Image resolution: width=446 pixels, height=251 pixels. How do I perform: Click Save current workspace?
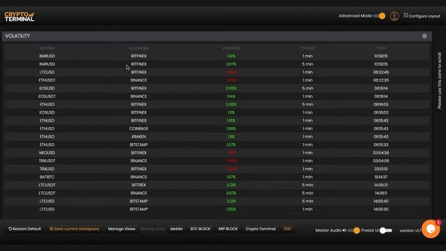point(75,229)
